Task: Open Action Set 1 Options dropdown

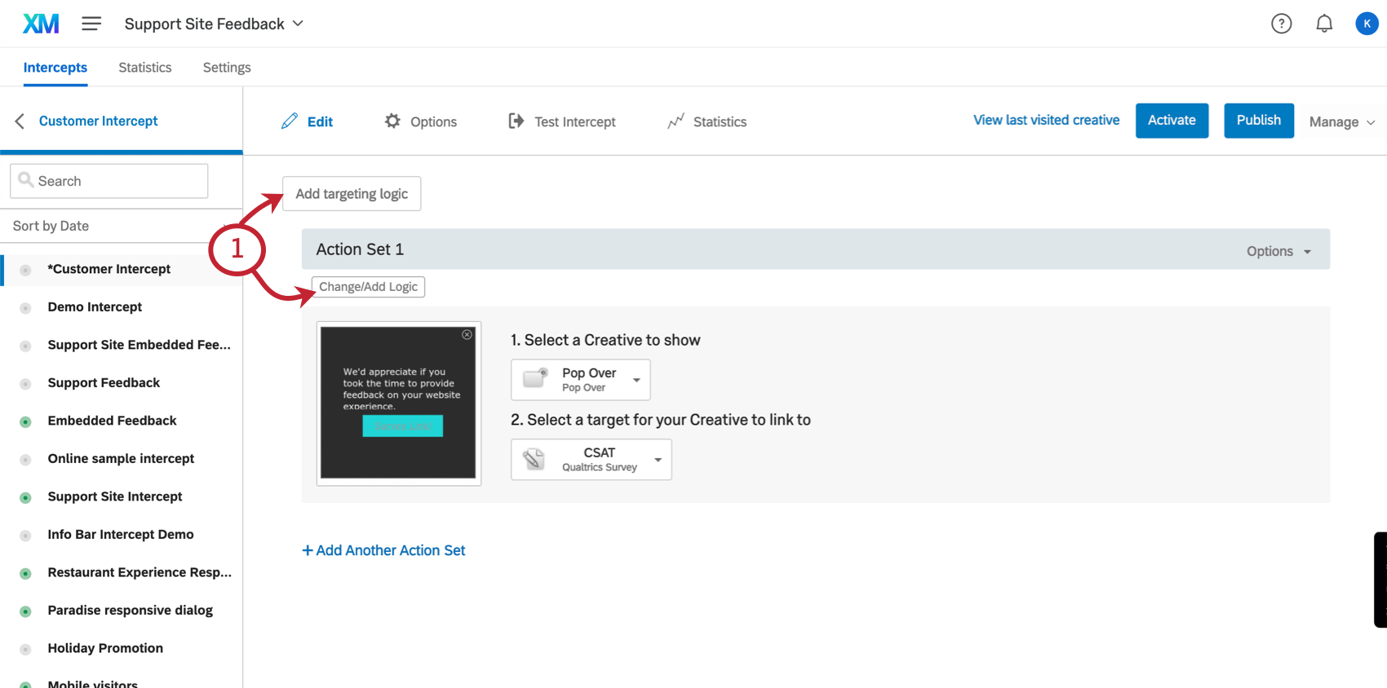Action: click(x=1278, y=251)
